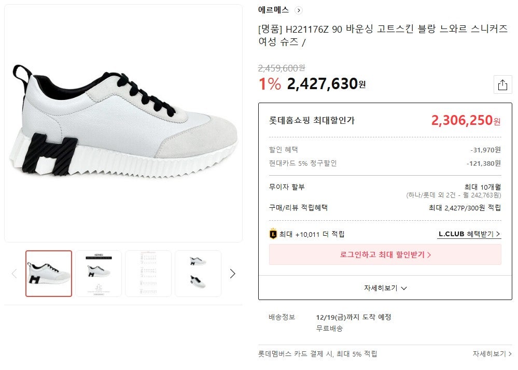This screenshot has height=370, width=518.
Task: Click the 현대카드 5% 청구할인 row
Action: tap(385, 163)
